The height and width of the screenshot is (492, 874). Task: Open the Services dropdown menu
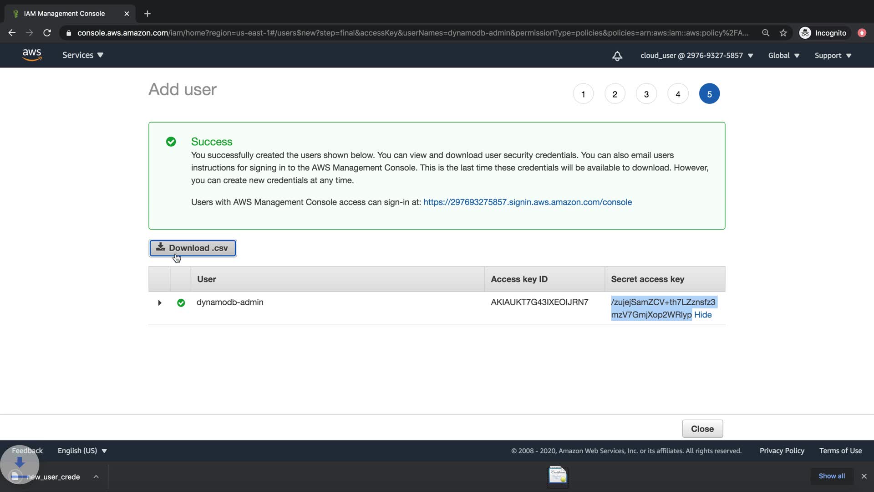click(x=83, y=55)
